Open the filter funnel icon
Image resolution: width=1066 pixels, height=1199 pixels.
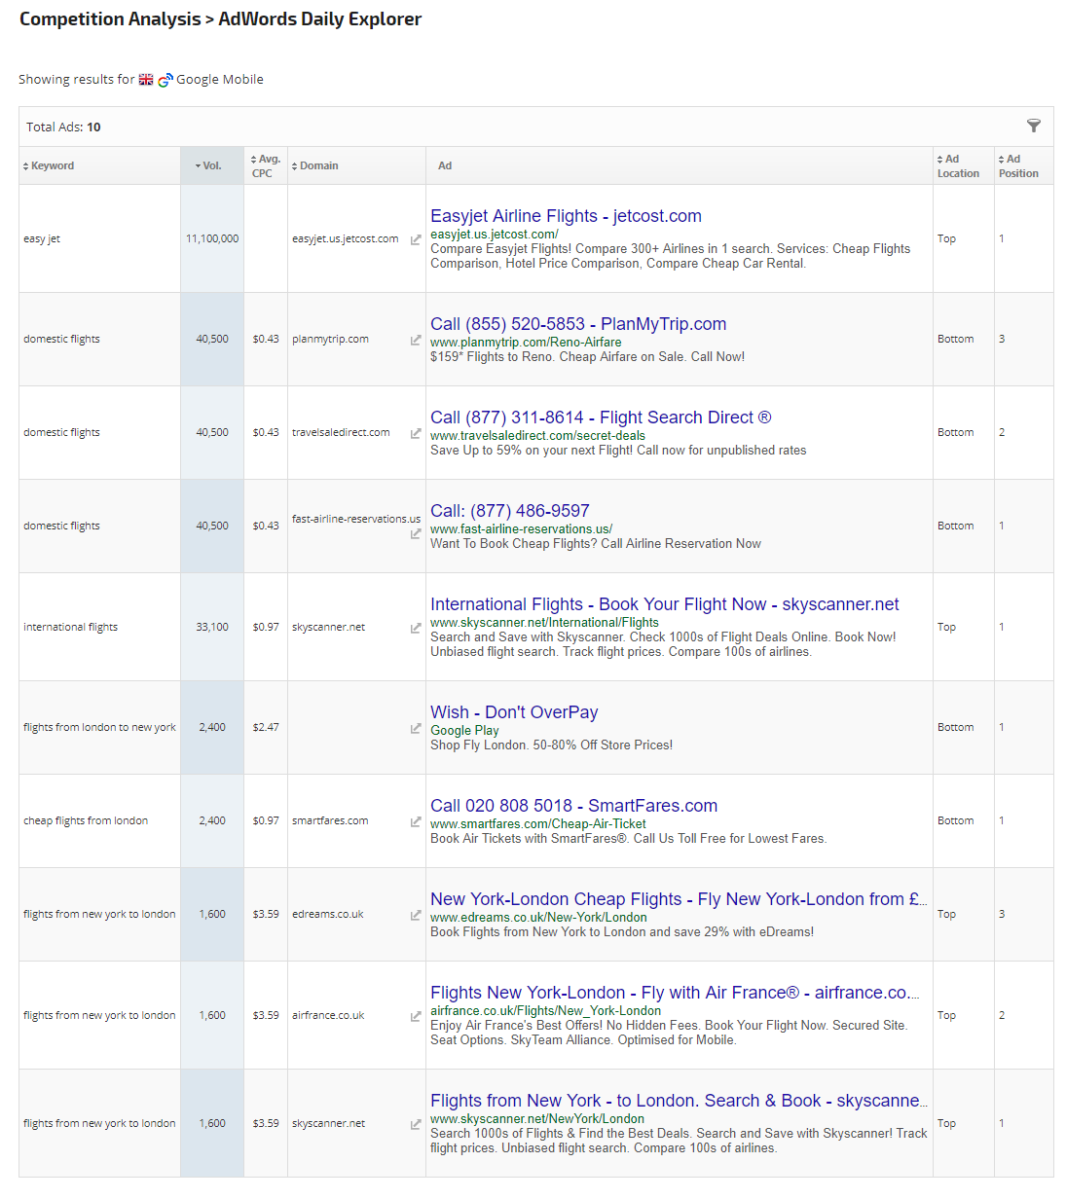1033,126
